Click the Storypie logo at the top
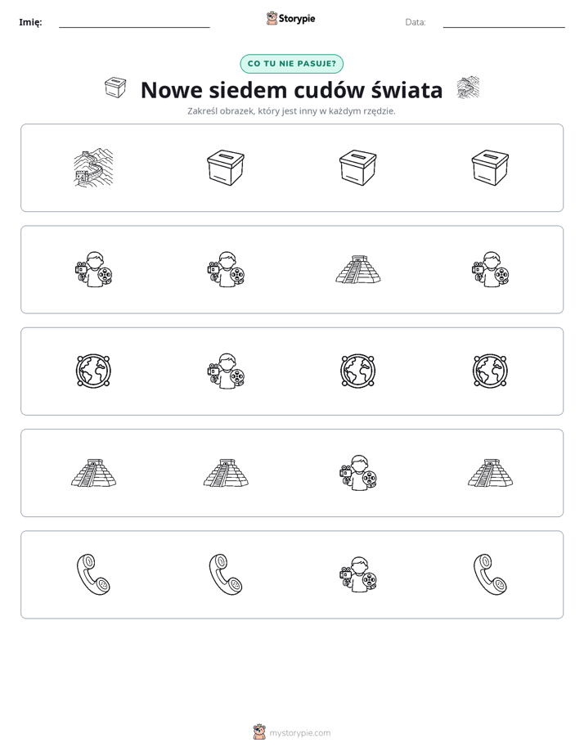The width and height of the screenshot is (584, 756). coord(290,18)
